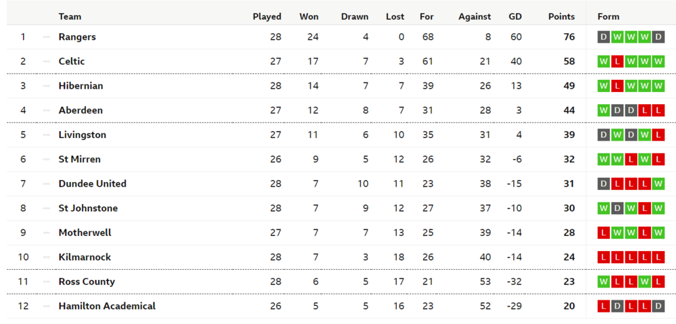The width and height of the screenshot is (676, 324).
Task: Click the no-movement dash beside Kilmarnock
Action: pos(47,257)
